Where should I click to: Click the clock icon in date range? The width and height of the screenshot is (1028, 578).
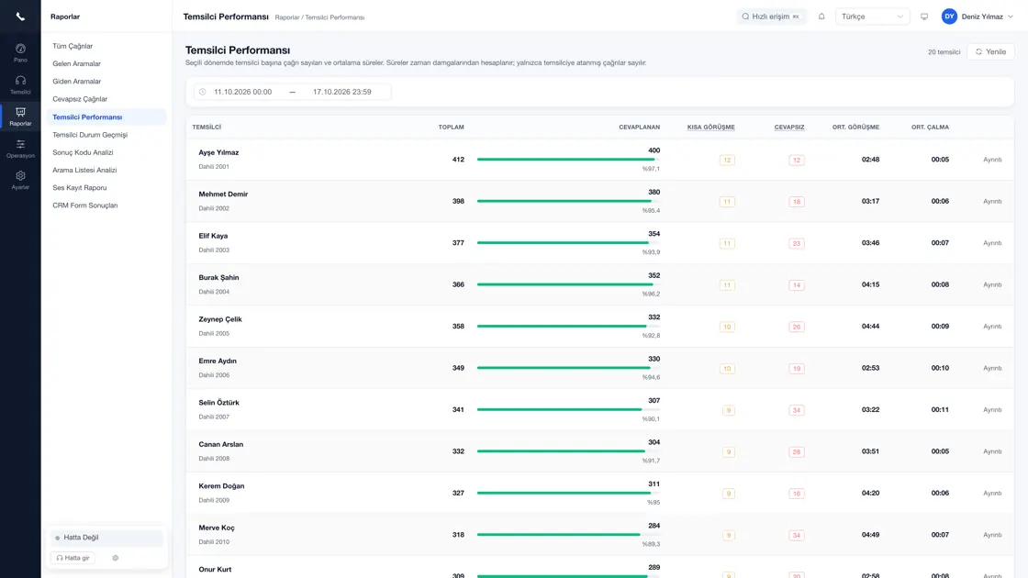point(203,92)
